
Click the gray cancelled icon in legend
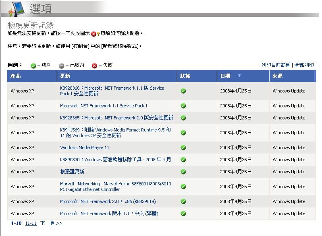[x=61, y=66]
